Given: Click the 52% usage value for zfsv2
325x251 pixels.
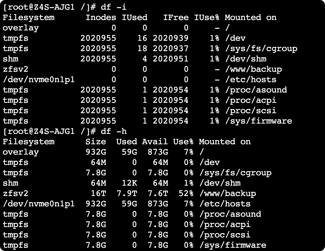Looking at the screenshot, I should [x=186, y=193].
